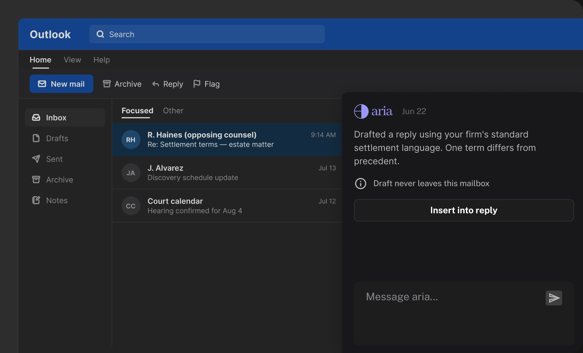
Task: Click the Sent paper plane icon
Action: pos(36,159)
